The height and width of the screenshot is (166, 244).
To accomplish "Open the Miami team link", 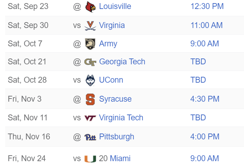I will point(120,158).
